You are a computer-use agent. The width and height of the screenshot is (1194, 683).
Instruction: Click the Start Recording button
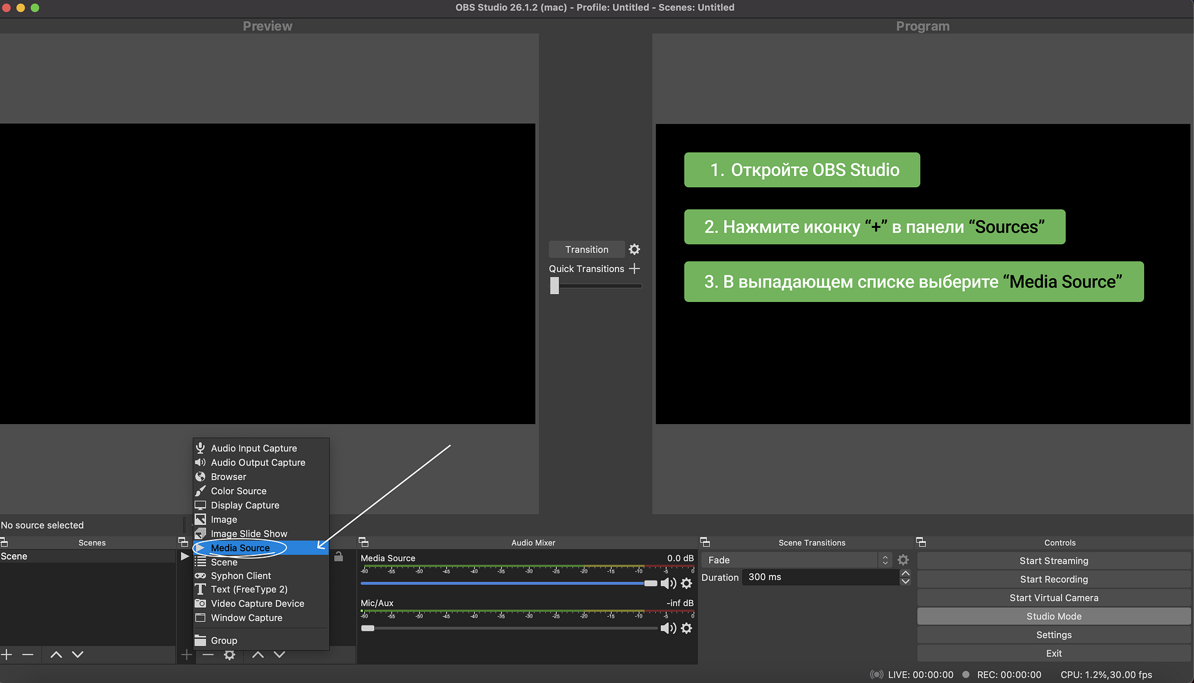(1053, 579)
